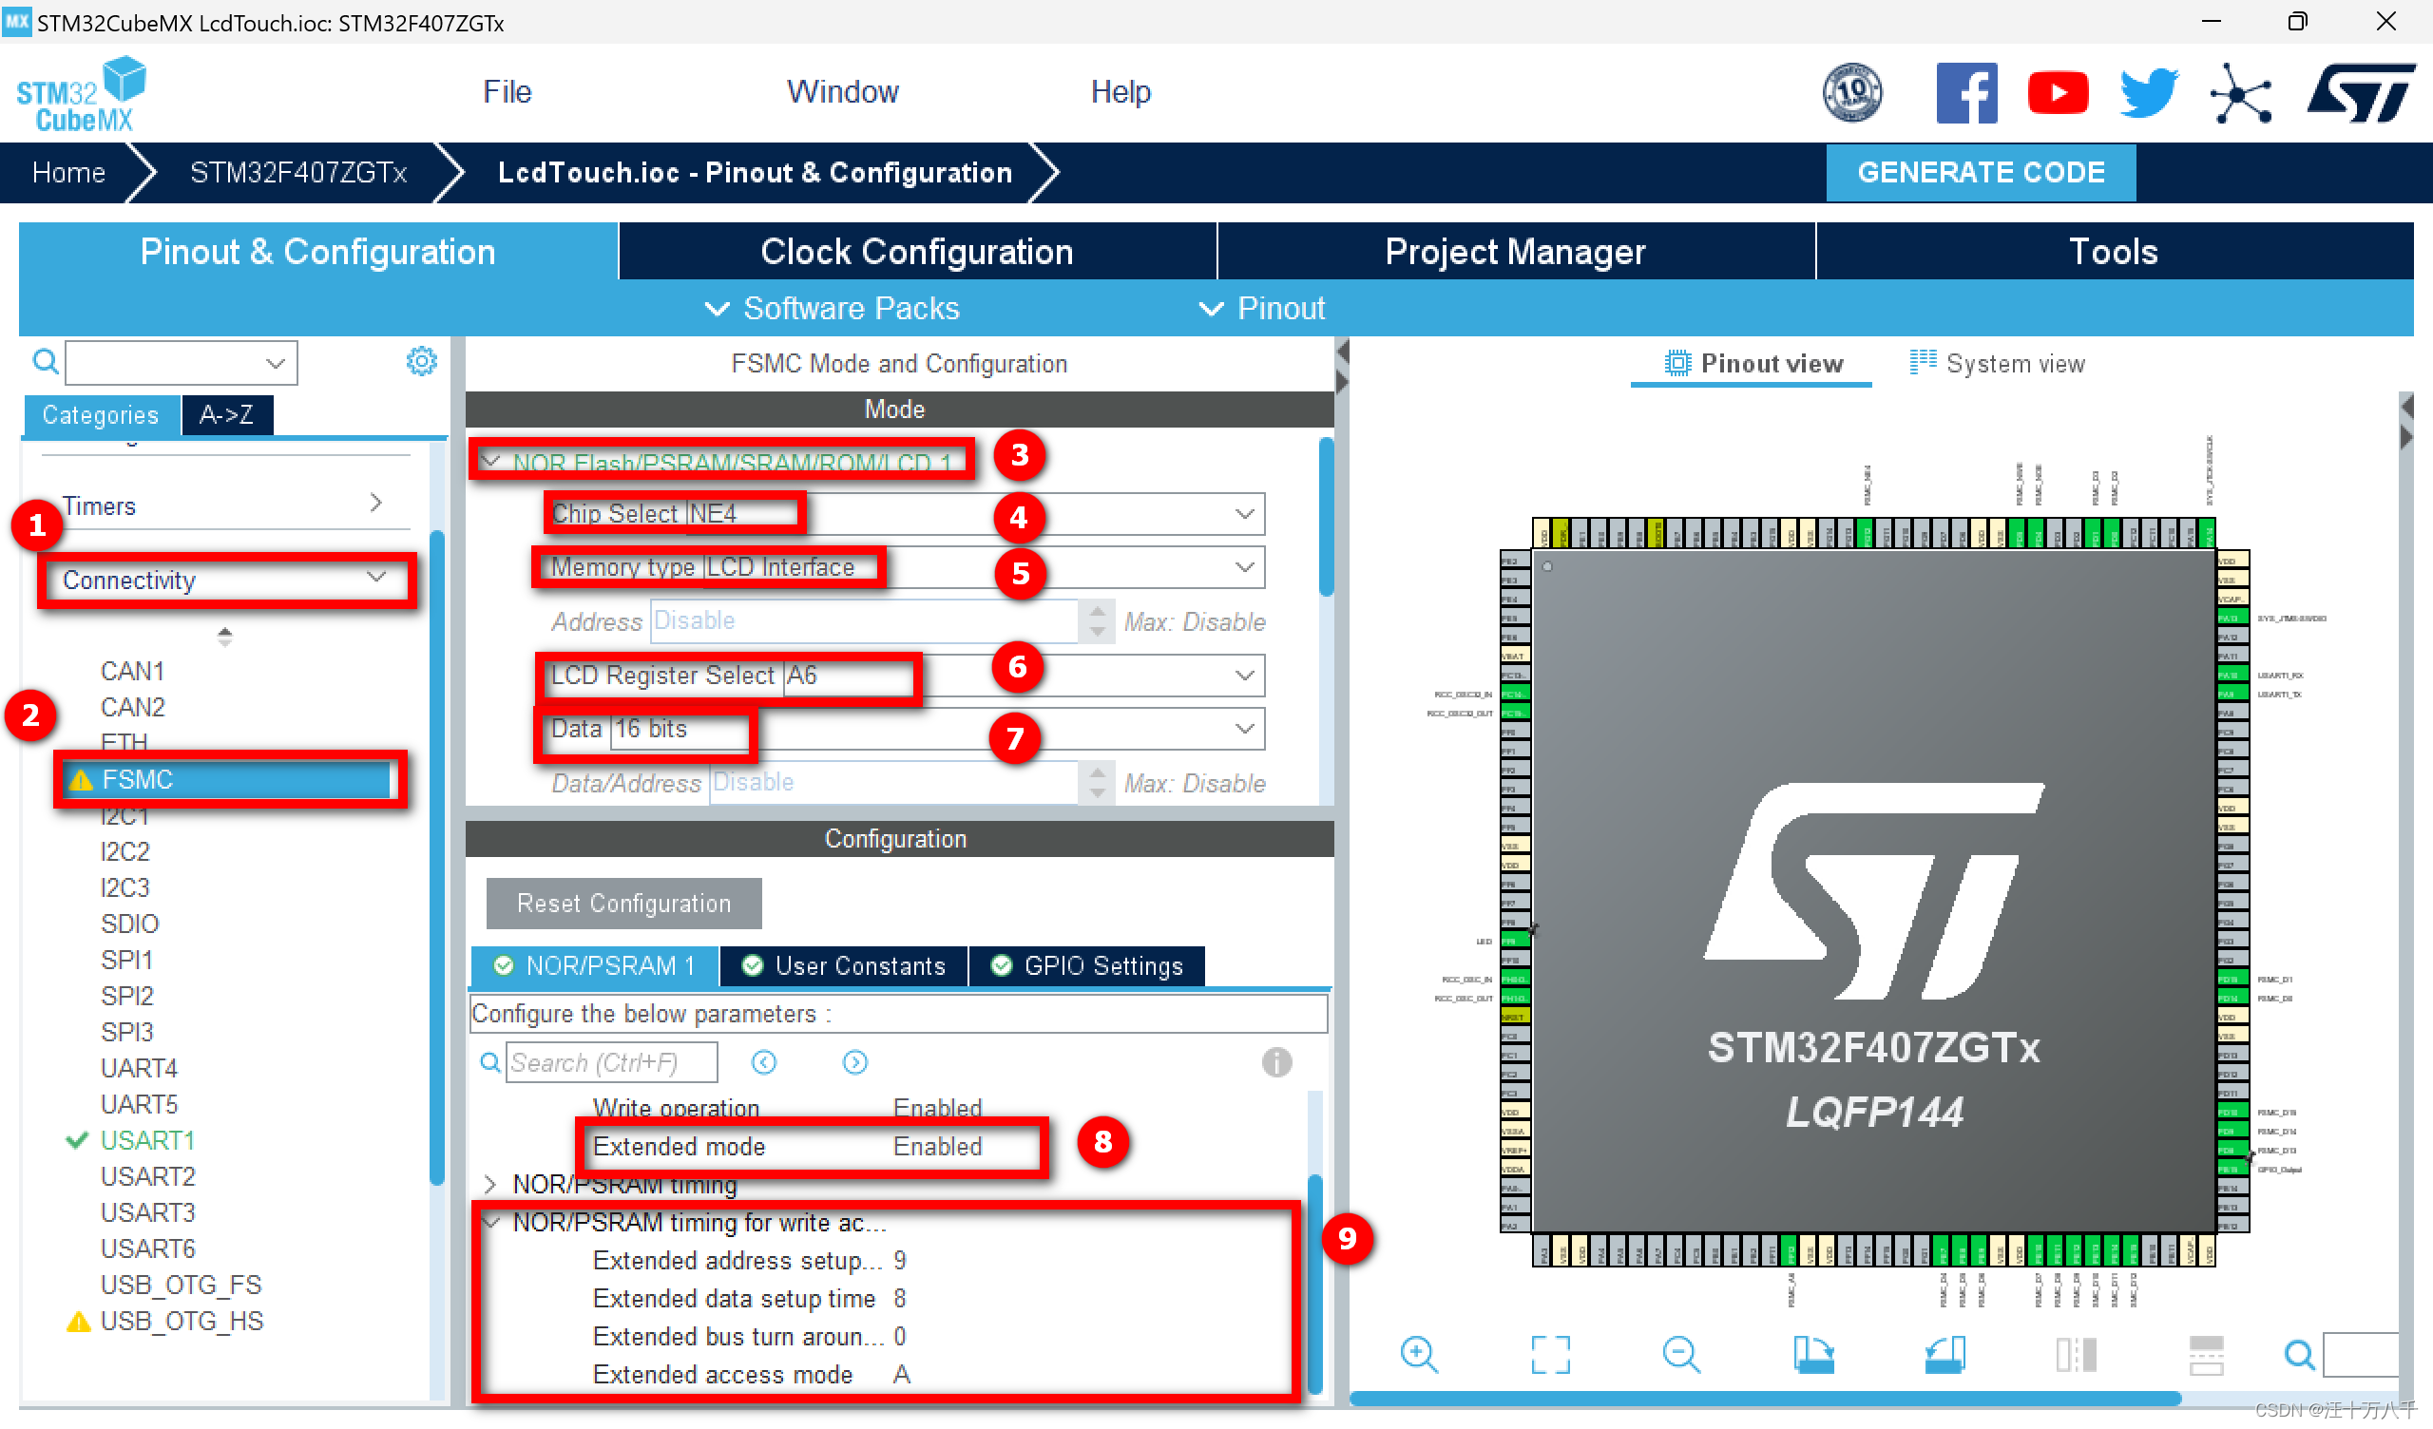Expand the NOR/PSRAM timing group
The height and width of the screenshot is (1429, 2433).
pyautogui.click(x=489, y=1184)
